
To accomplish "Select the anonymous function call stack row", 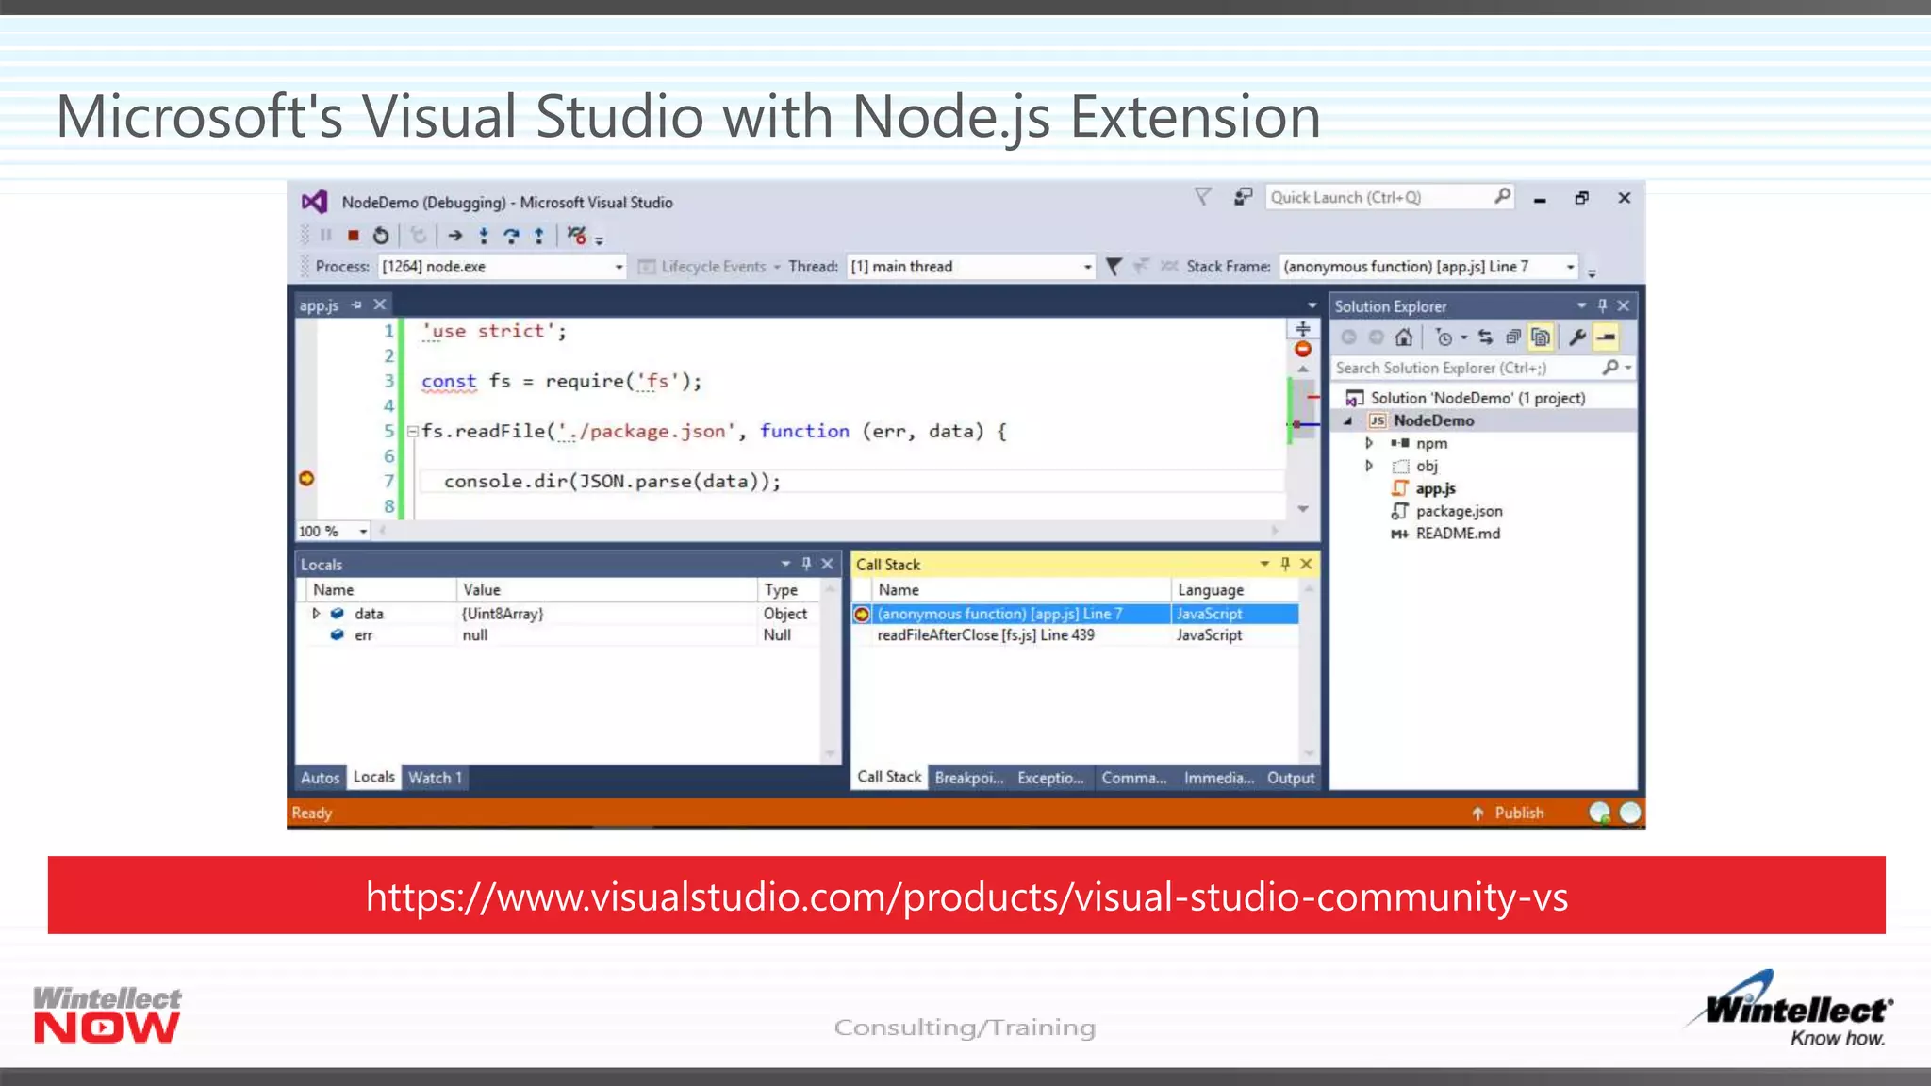I will coord(1075,614).
